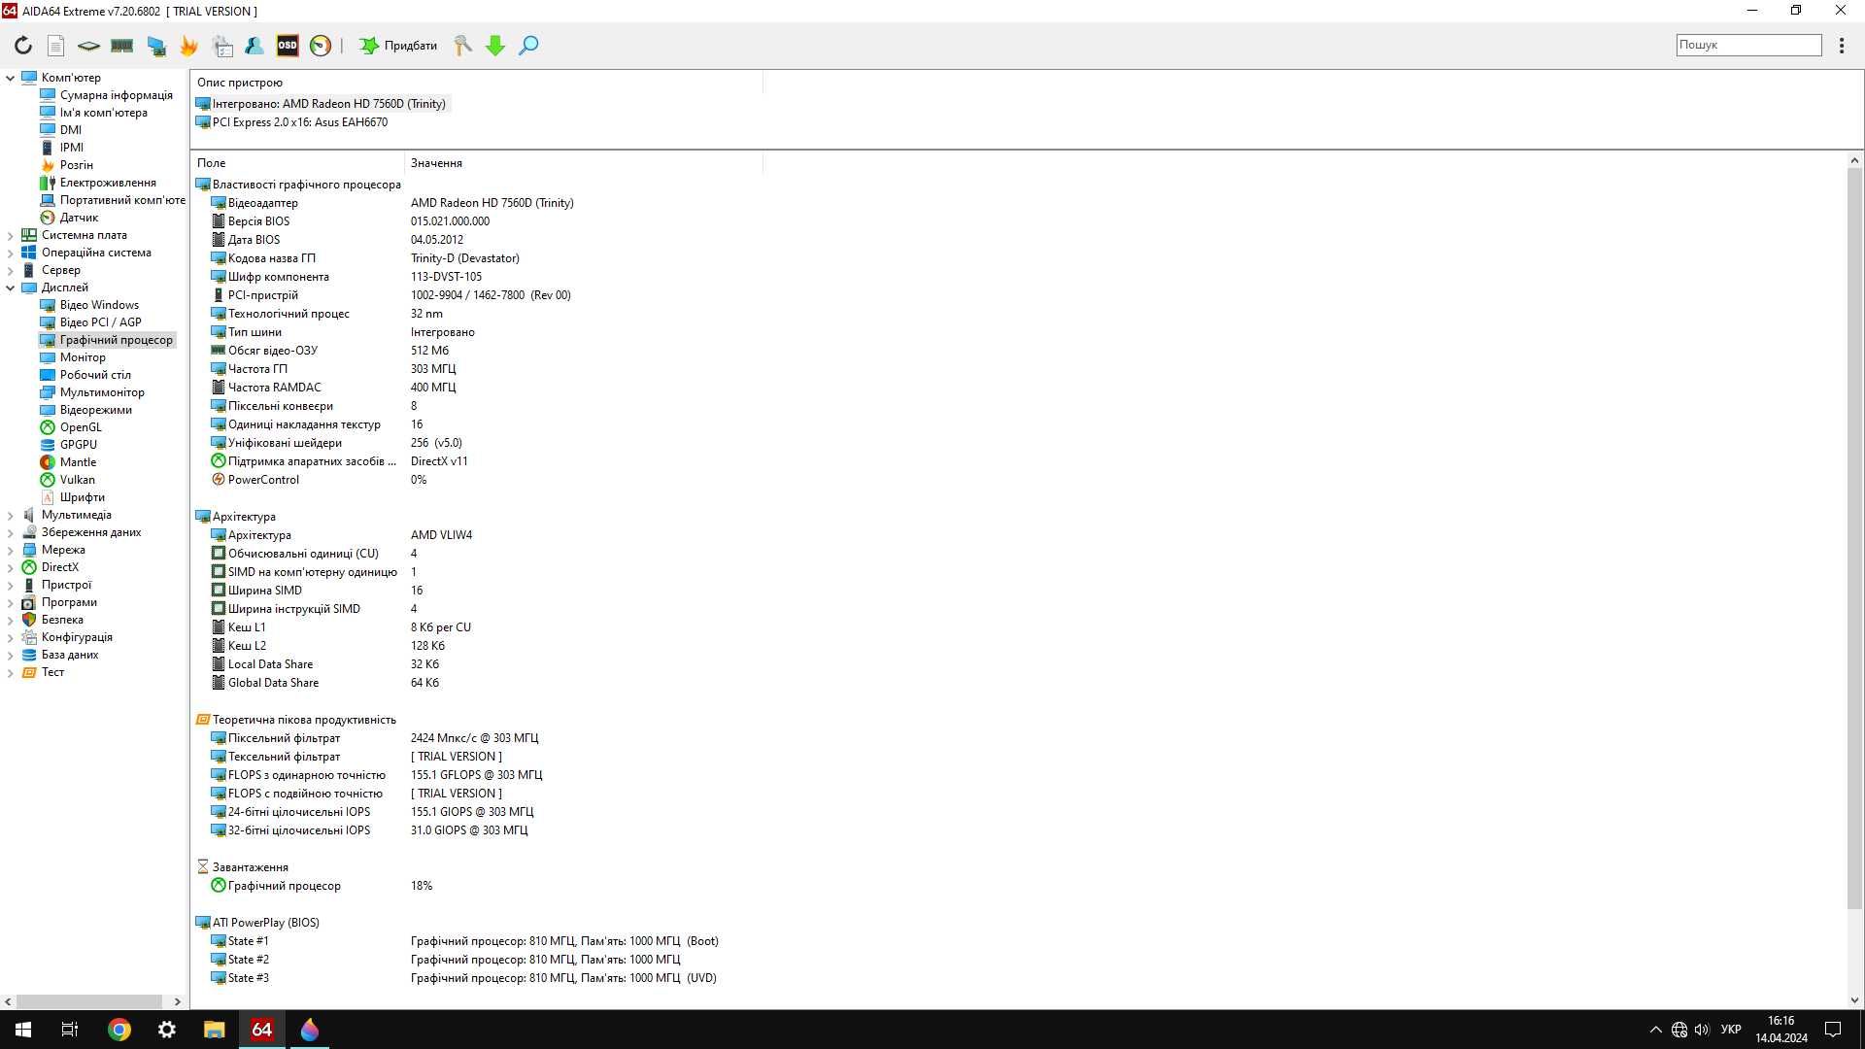The height and width of the screenshot is (1049, 1865).
Task: Open the volume control tray icon
Action: (1702, 1030)
